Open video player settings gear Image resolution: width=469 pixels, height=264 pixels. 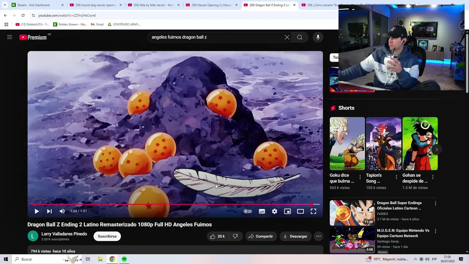tap(274, 211)
